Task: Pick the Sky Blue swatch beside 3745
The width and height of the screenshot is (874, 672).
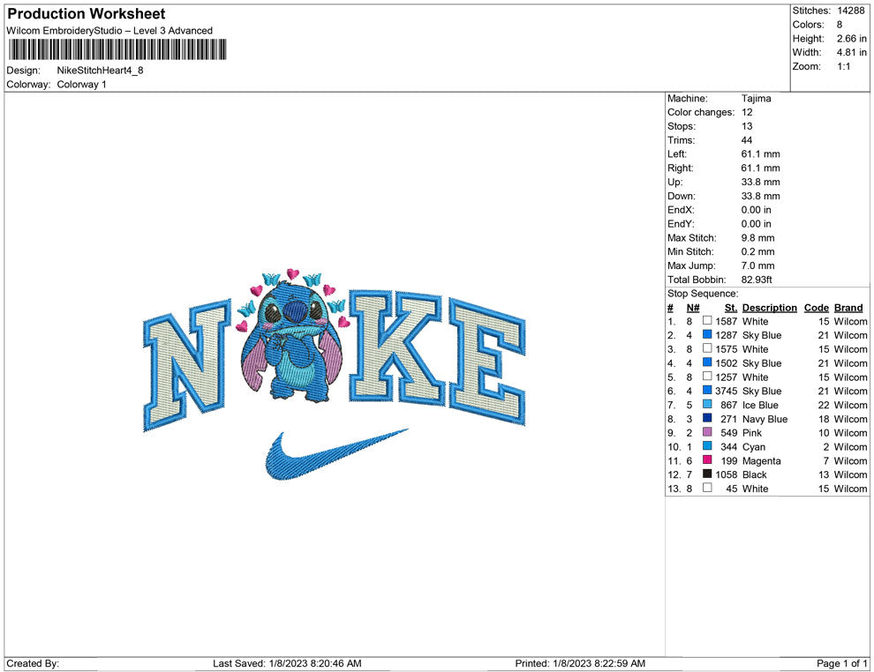Action: point(707,391)
